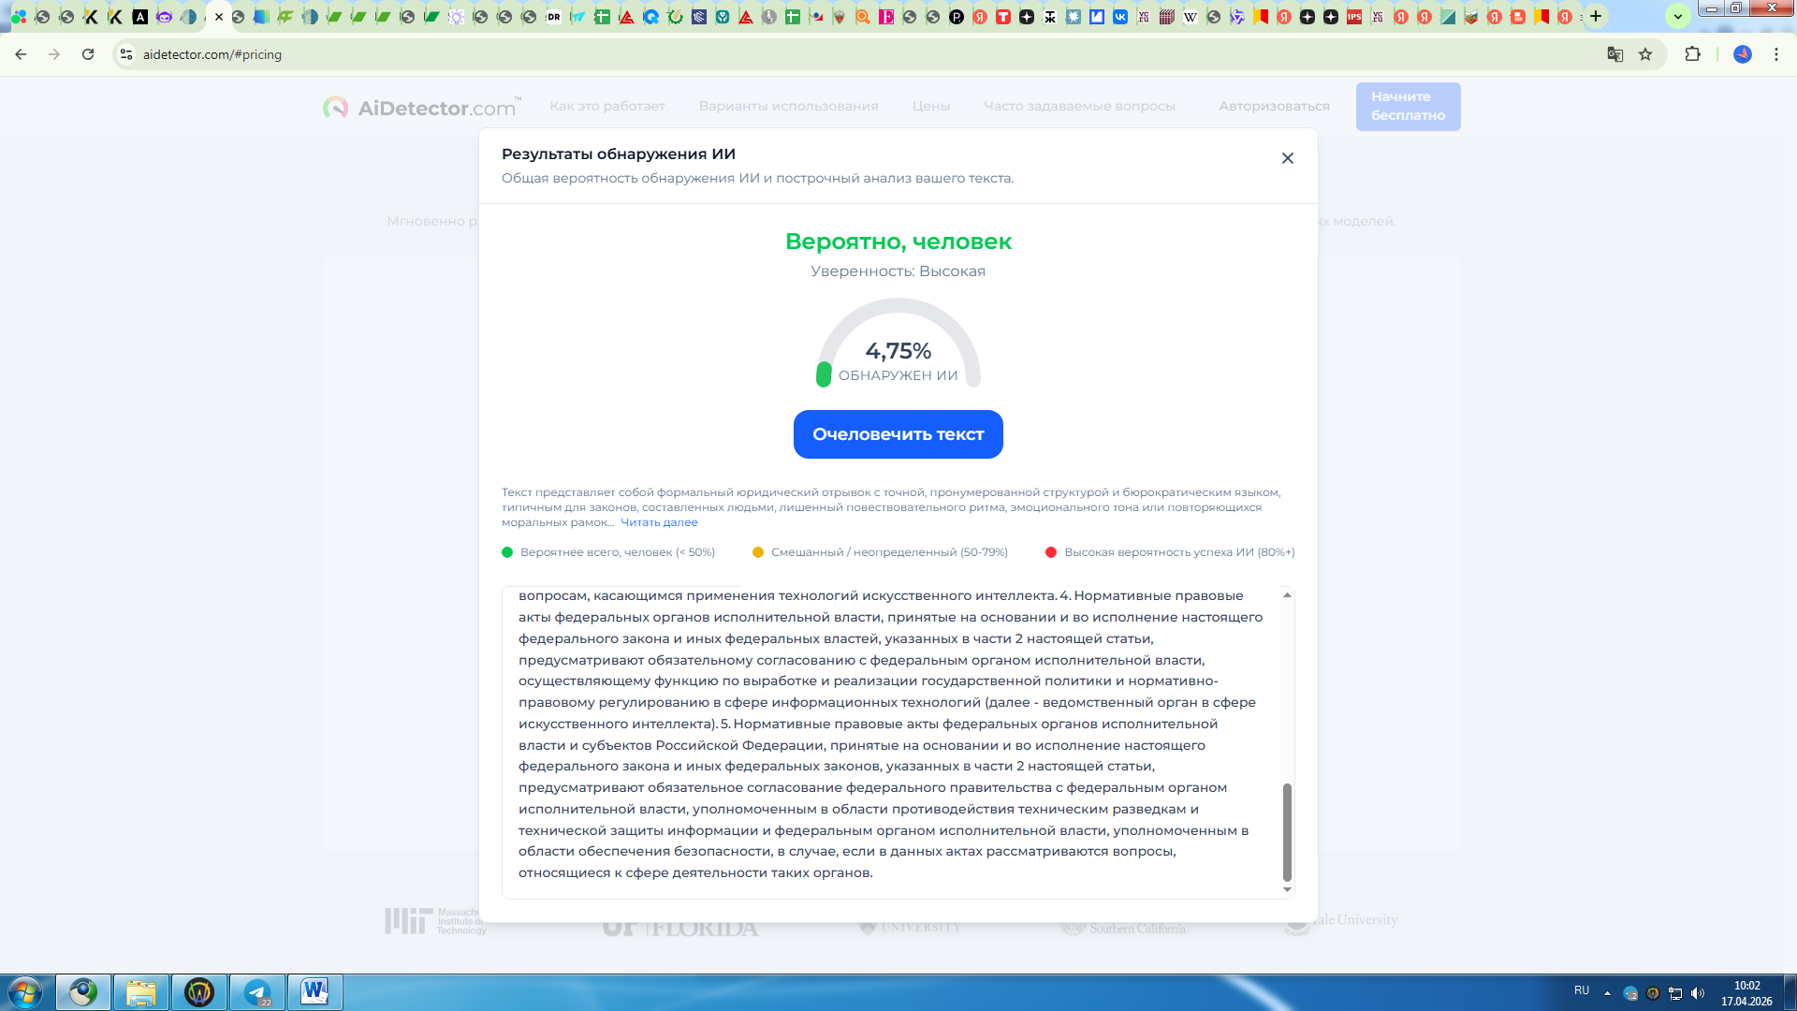The width and height of the screenshot is (1797, 1011).
Task: Click the Вероятно, человек heading
Action: click(x=898, y=242)
